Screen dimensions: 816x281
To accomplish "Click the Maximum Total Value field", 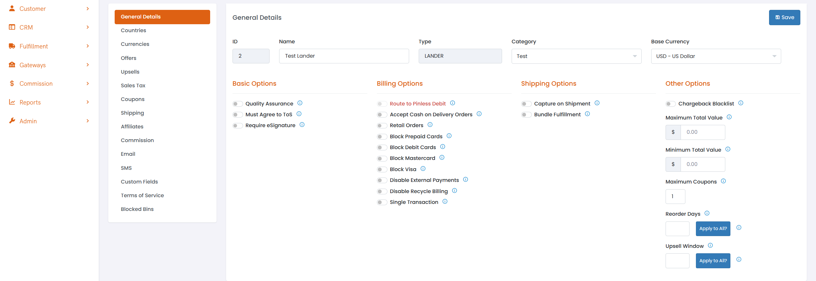I will [x=702, y=132].
